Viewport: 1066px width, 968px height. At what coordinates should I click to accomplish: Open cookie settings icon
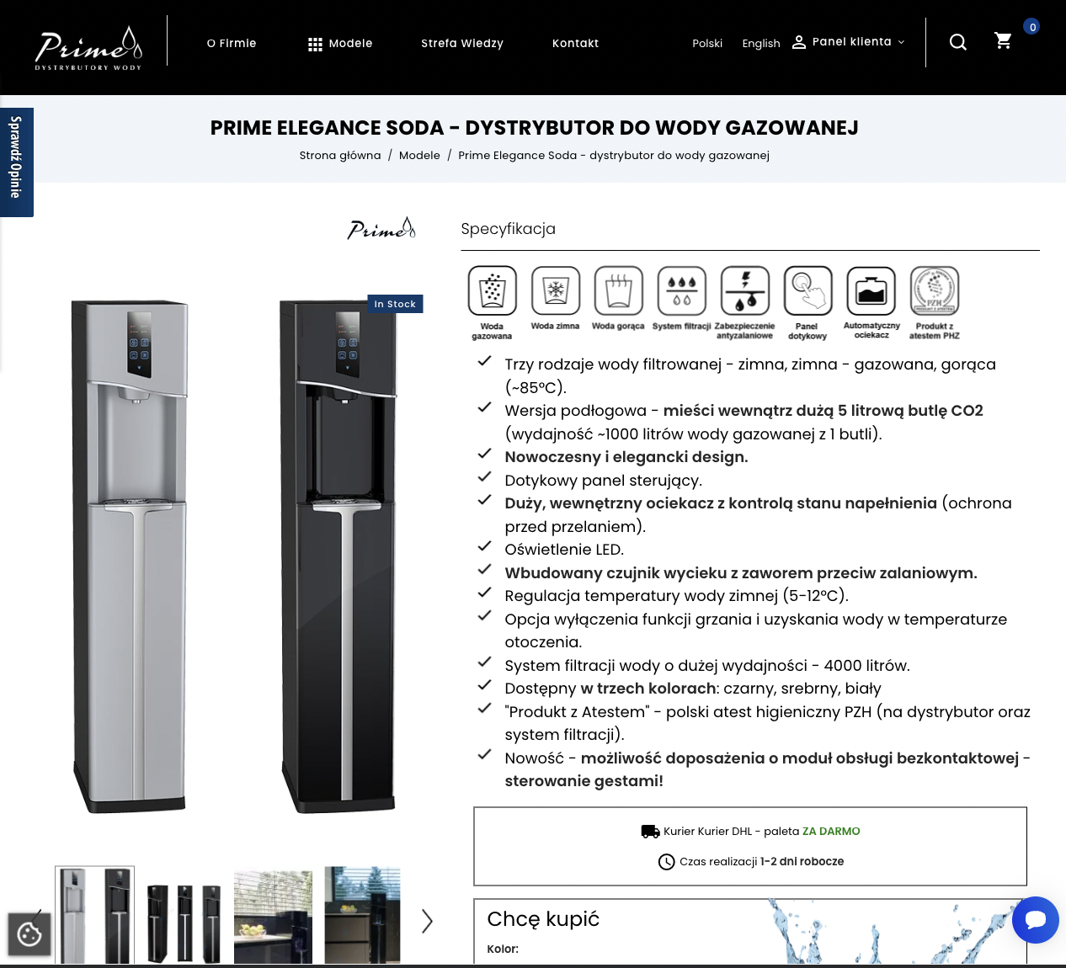click(x=29, y=934)
